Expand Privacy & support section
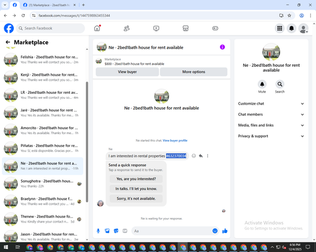Screen dimensions: 316x252 pos(271,136)
